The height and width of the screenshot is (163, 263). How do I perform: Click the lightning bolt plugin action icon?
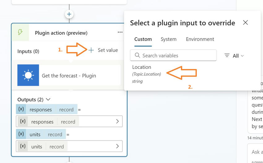tap(20, 32)
